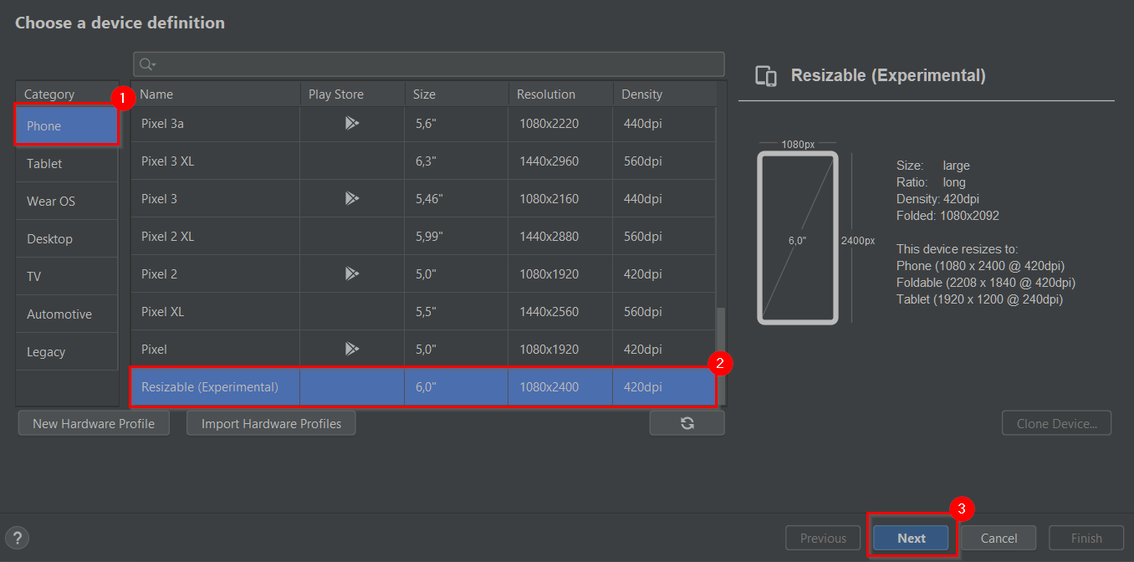Sort by the Density column header
Viewport: 1134px width, 562px height.
pos(665,95)
